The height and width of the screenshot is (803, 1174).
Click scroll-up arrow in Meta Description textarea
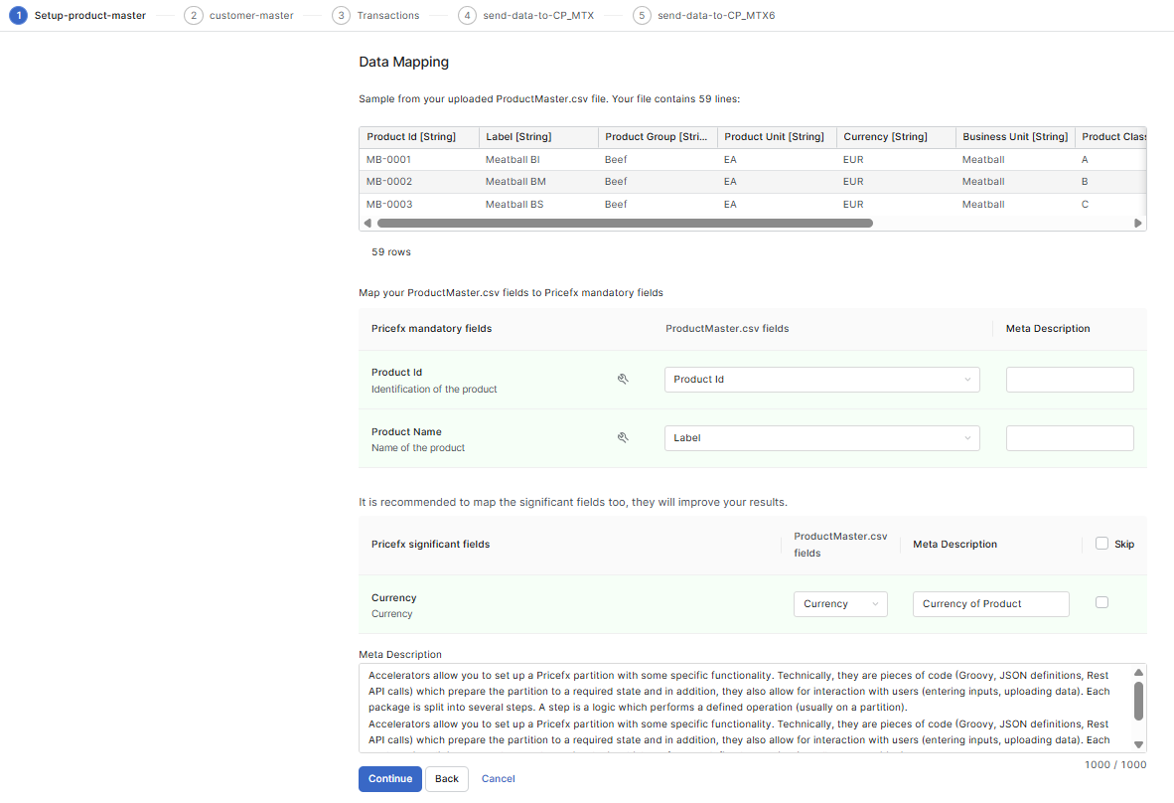(1138, 672)
